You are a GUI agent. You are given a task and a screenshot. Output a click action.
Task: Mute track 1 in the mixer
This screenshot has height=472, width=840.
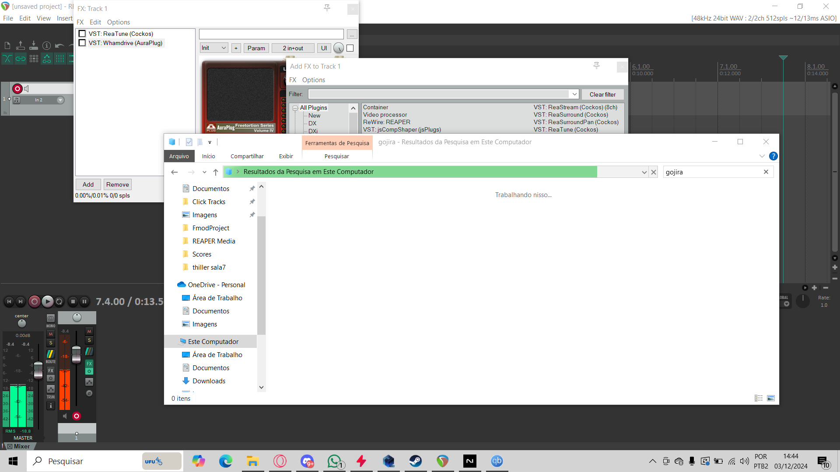click(89, 332)
